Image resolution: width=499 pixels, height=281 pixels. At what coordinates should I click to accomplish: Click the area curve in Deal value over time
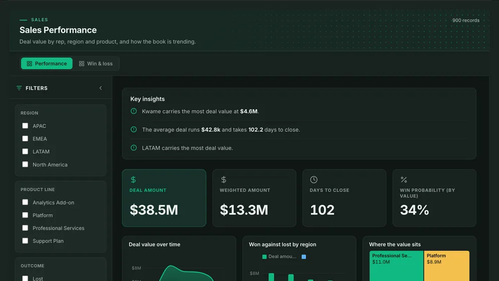coord(186,274)
